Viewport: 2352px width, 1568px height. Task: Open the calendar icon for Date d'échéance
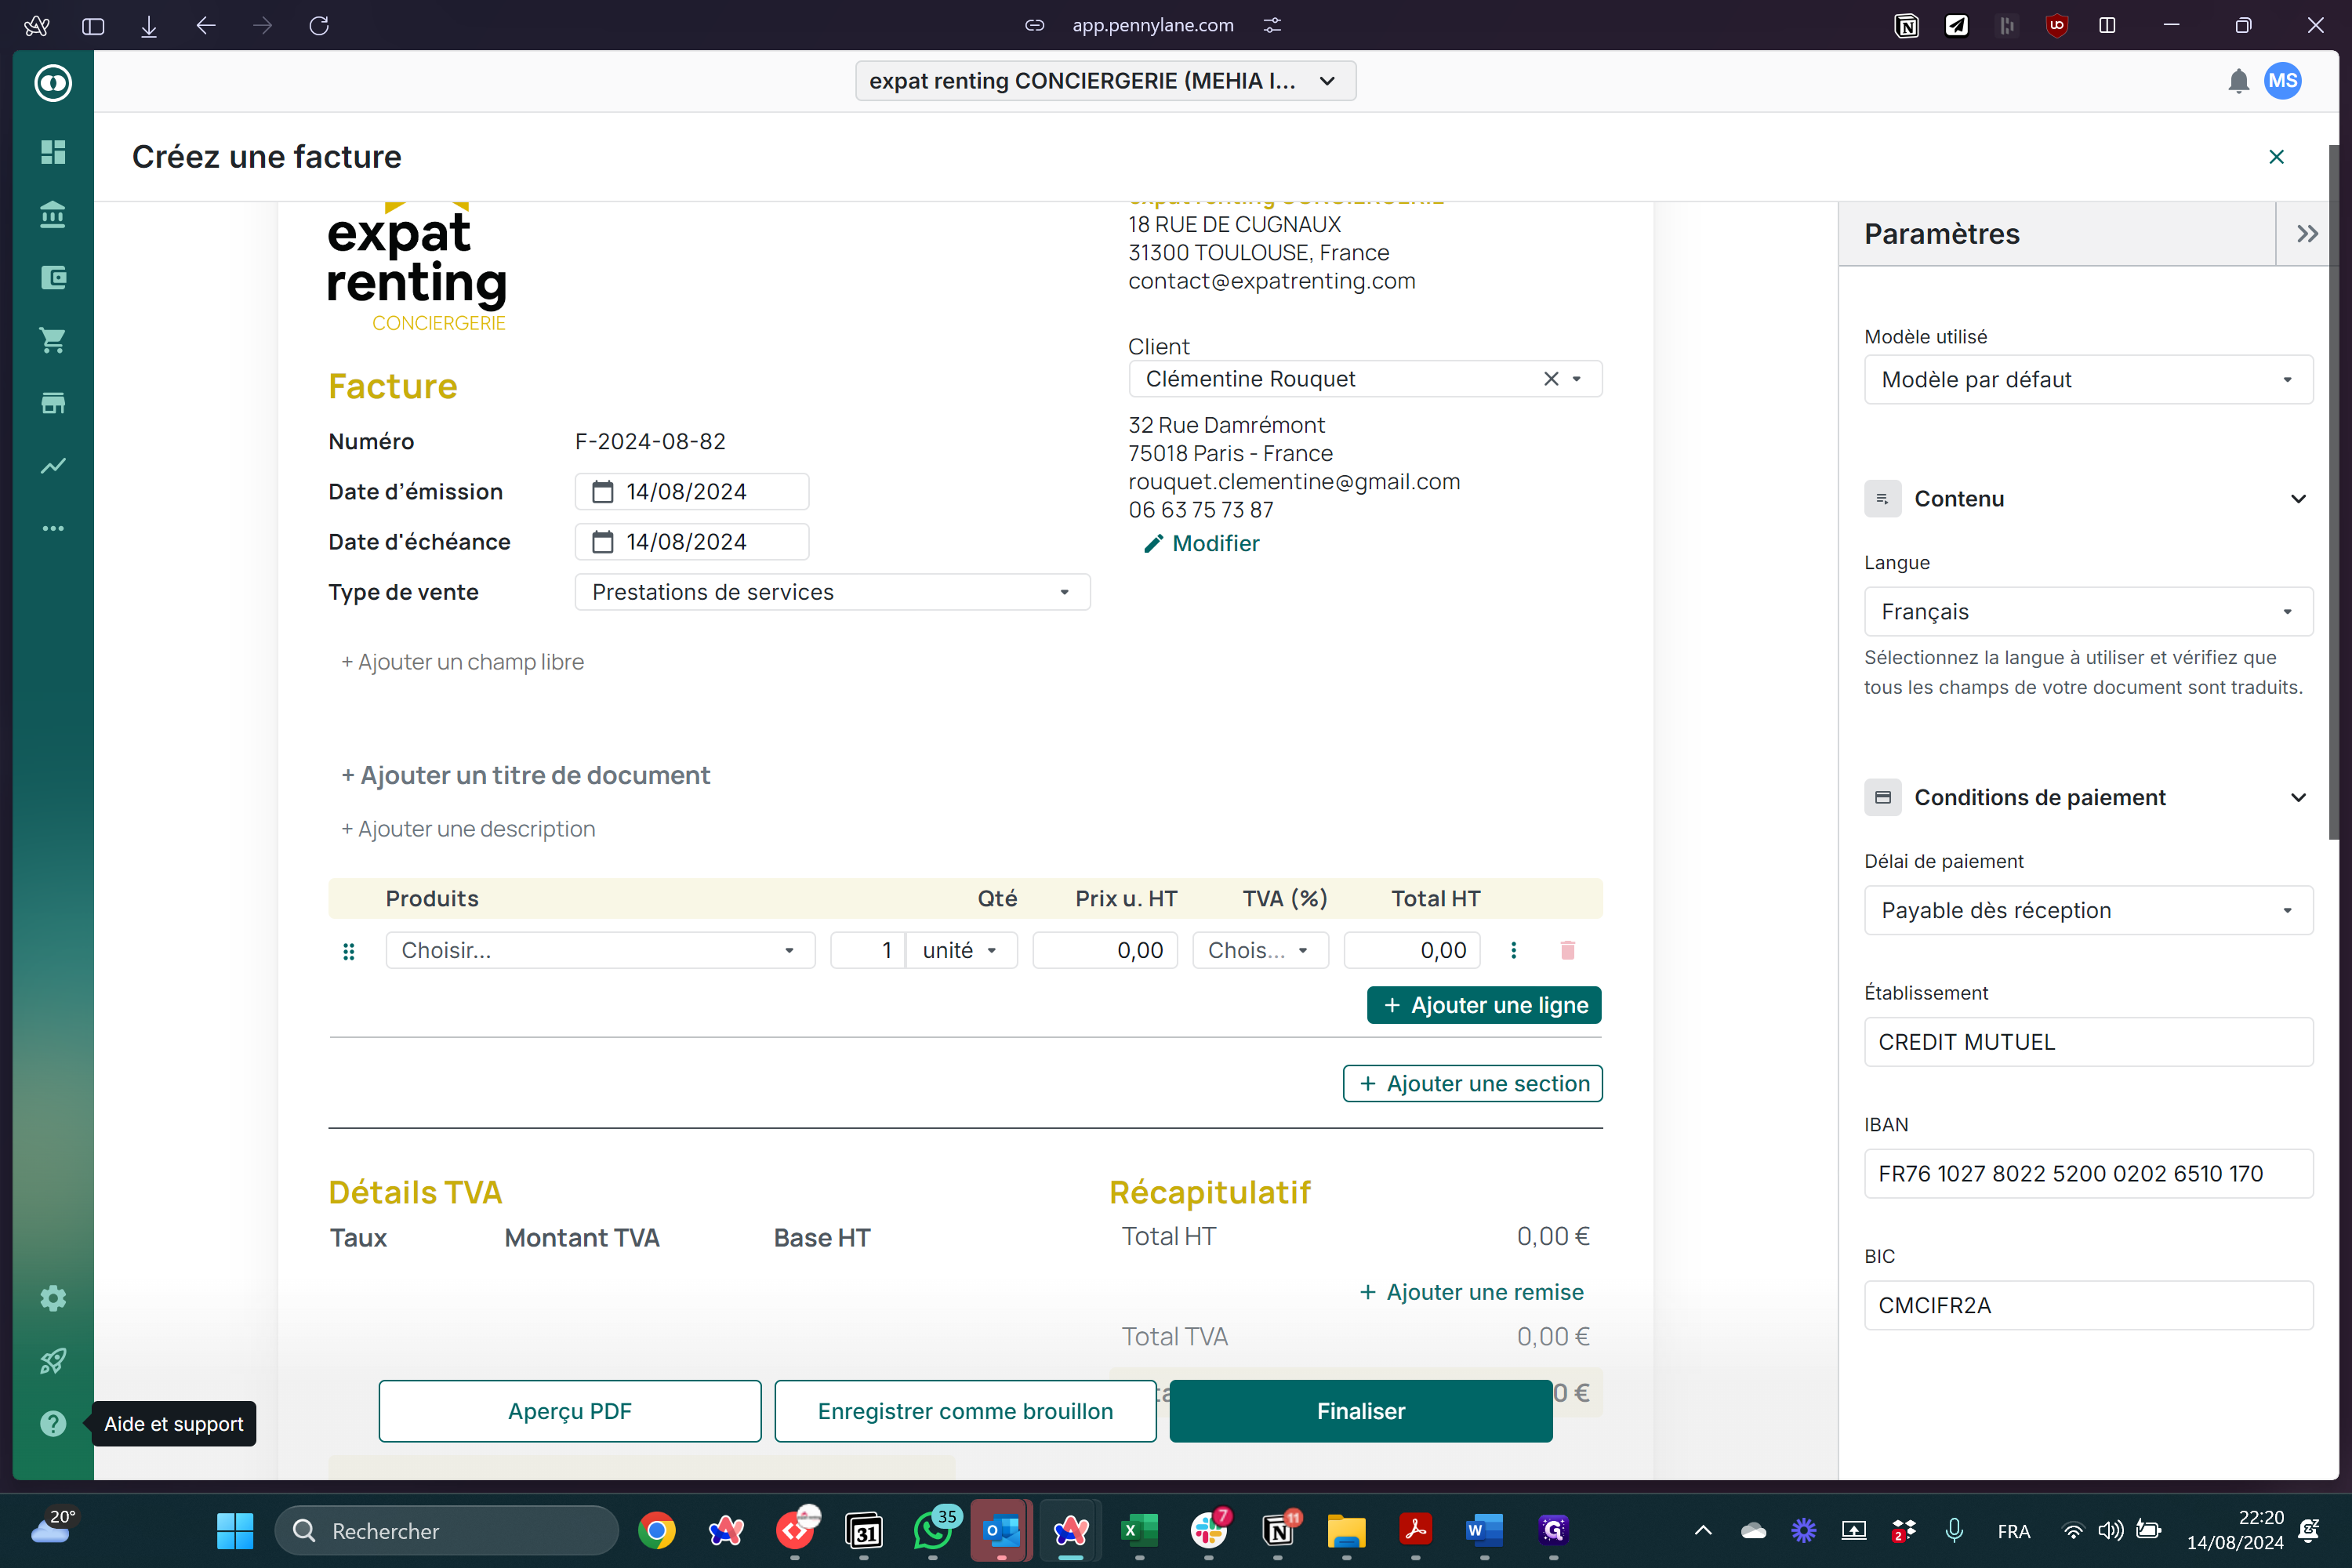[603, 542]
